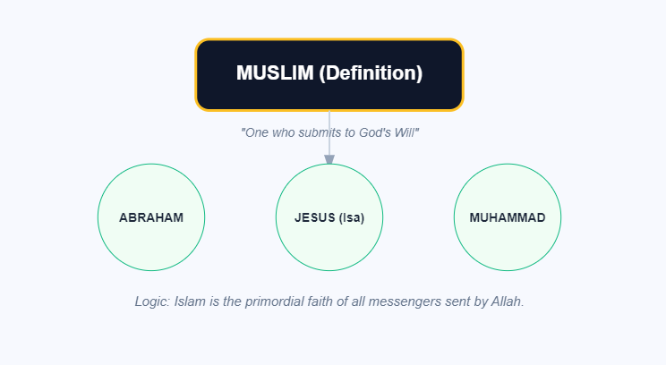
Task: Click the MUHAMMAD text label
Action: click(508, 217)
